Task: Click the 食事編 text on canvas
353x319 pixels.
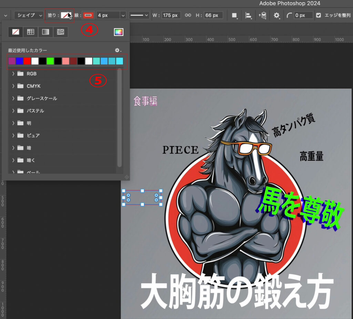Action: (x=145, y=101)
